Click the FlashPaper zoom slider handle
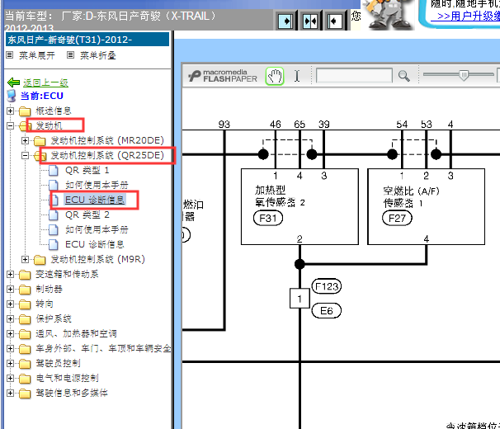This screenshot has width=500, height=429. [464, 76]
